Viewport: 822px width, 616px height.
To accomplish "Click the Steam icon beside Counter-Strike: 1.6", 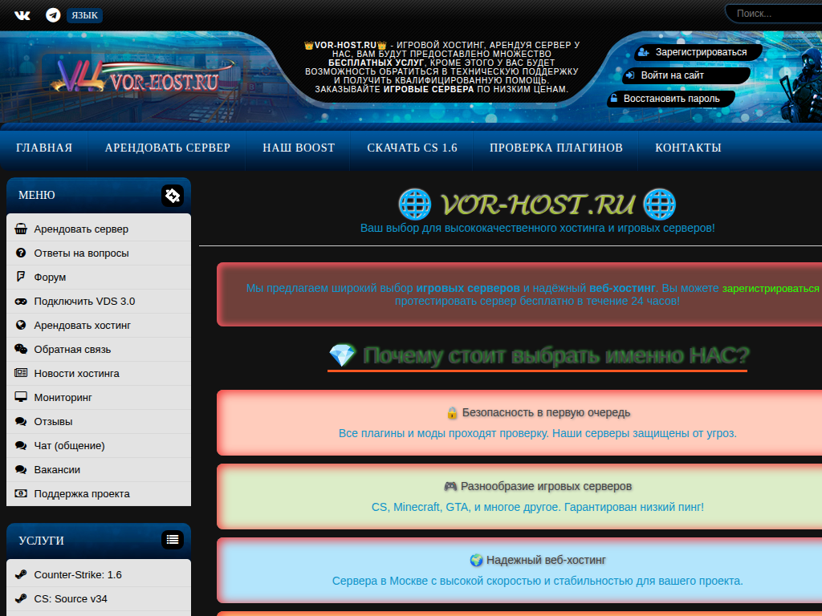I will click(x=21, y=575).
